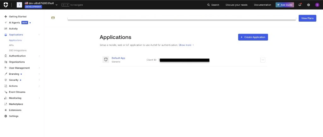Expand the Actions section chevron
The image size is (323, 137).
click(39, 86)
